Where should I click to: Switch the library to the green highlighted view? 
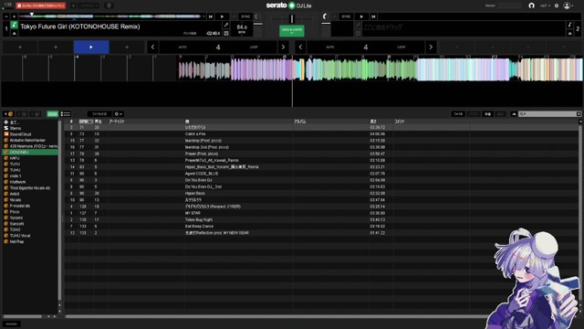(x=53, y=113)
